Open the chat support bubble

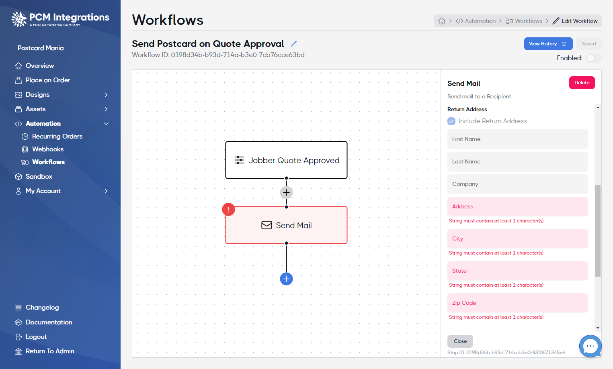point(590,346)
